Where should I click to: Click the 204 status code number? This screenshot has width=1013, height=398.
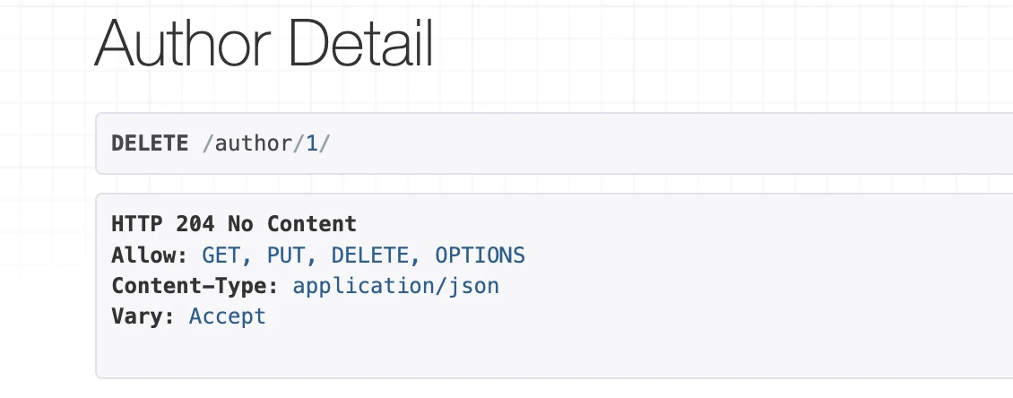[195, 223]
